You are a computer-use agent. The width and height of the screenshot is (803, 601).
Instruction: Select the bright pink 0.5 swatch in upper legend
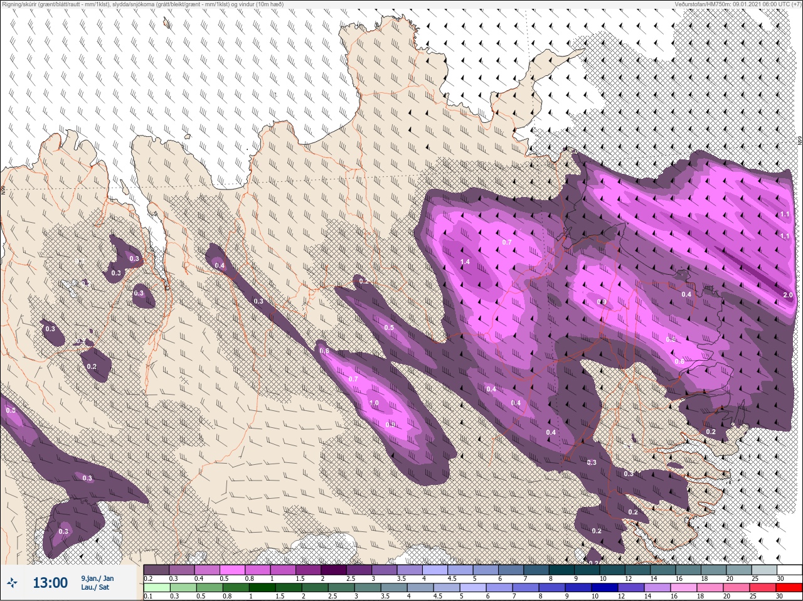coord(233,570)
